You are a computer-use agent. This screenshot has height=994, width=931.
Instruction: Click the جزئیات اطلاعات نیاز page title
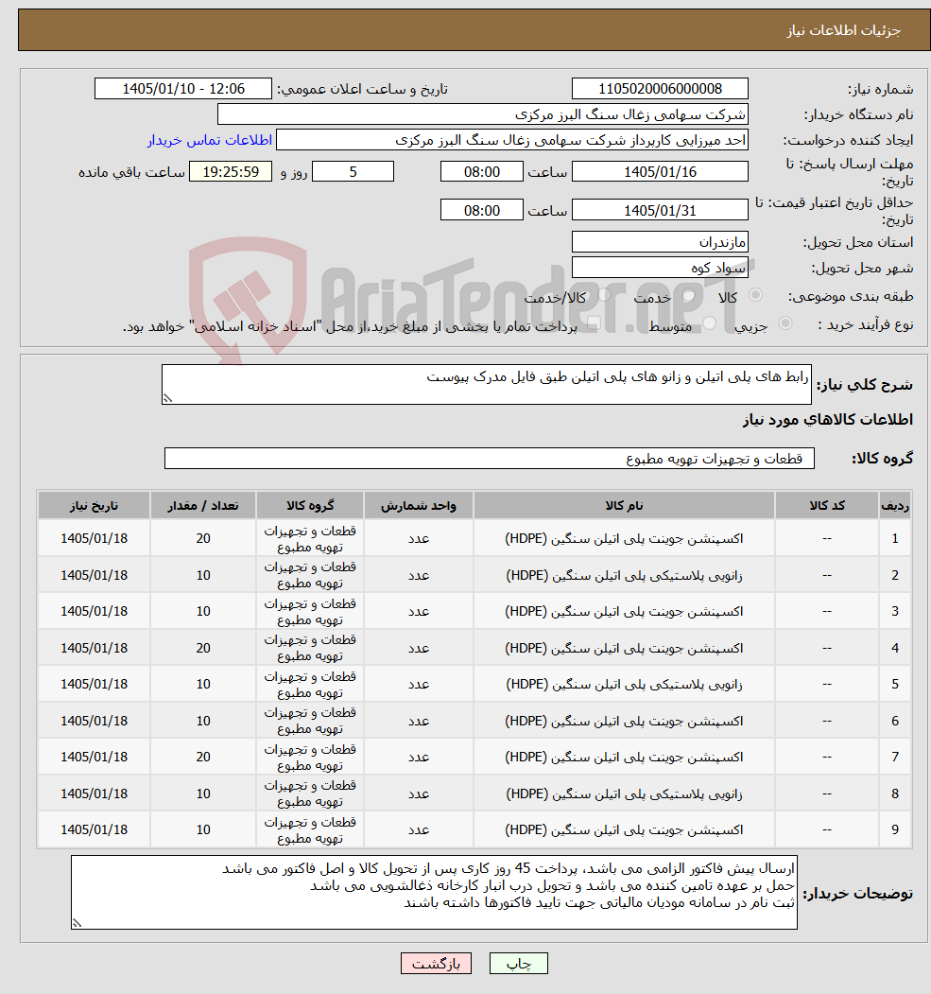[x=844, y=30]
